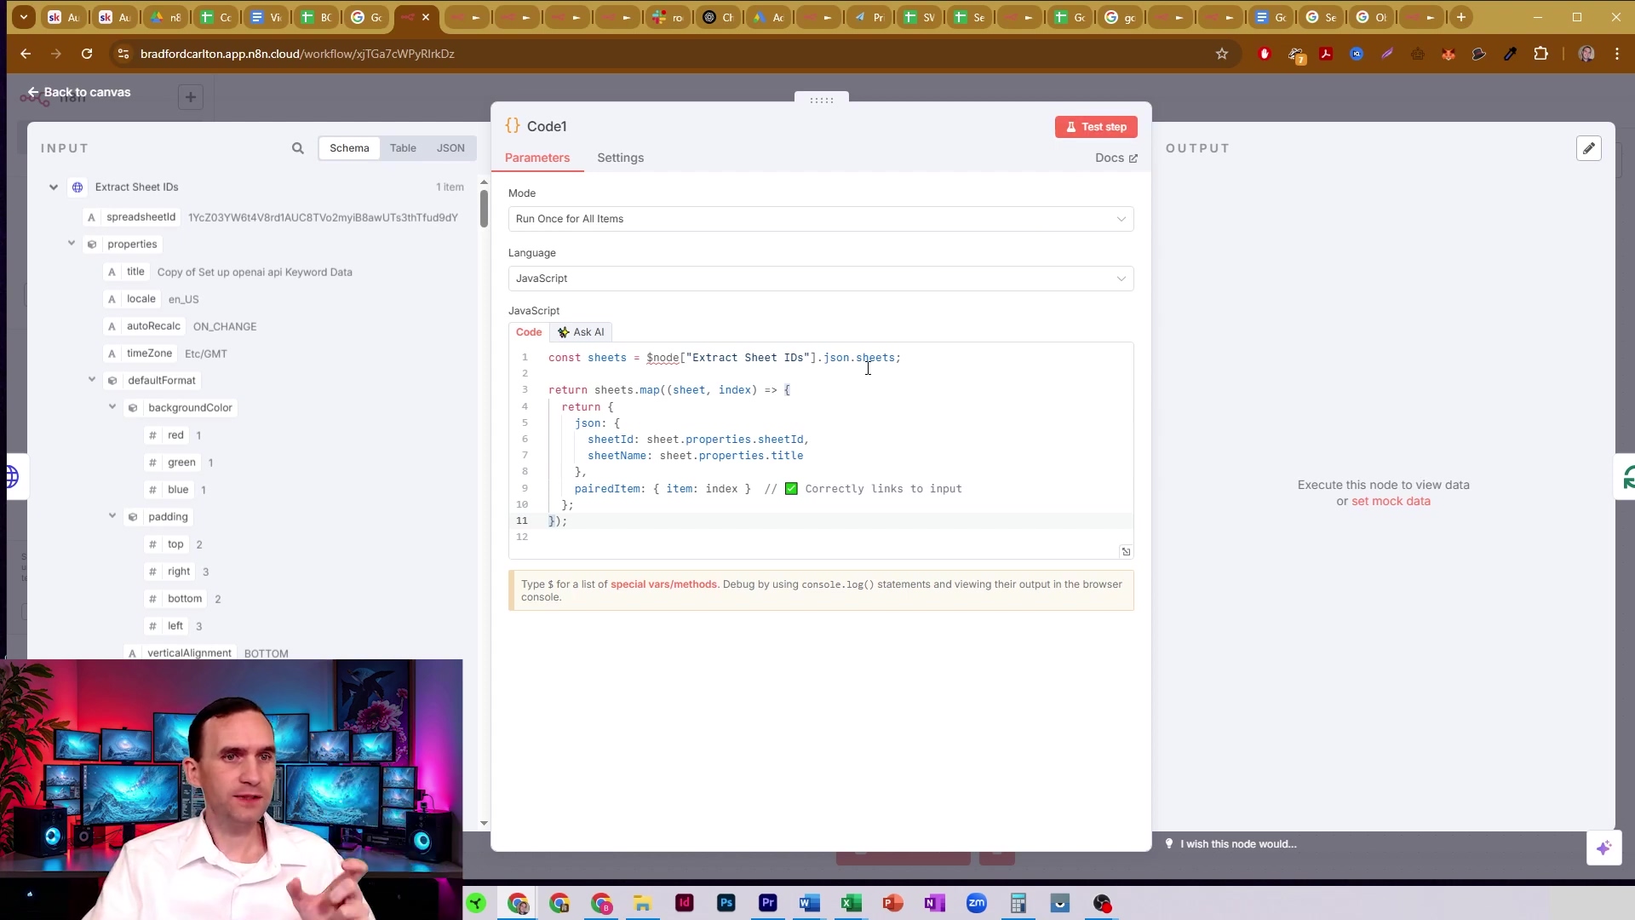Open Excel from the taskbar

pyautogui.click(x=851, y=903)
